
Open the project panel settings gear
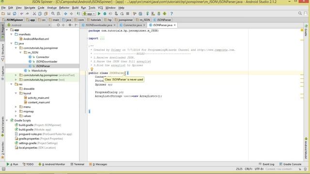(70, 25)
